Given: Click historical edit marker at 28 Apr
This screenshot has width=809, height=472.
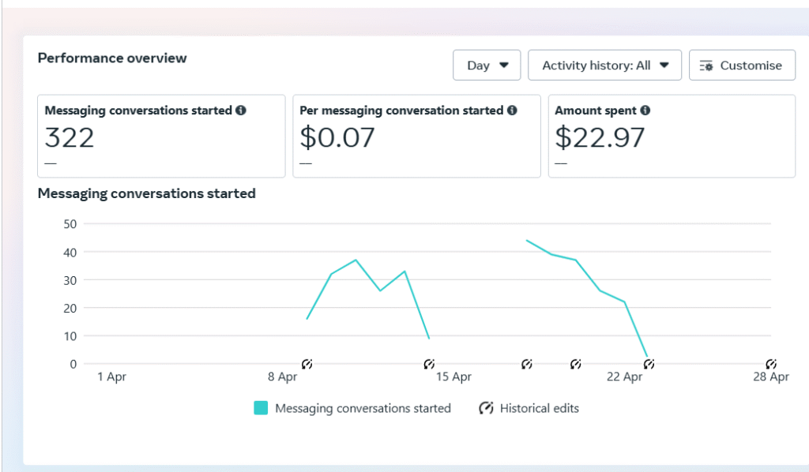Looking at the screenshot, I should [771, 364].
